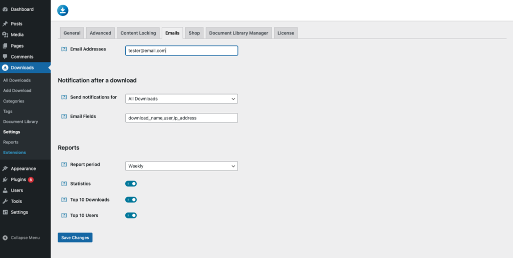This screenshot has height=258, width=513.
Task: Collapse the admin sidebar menu
Action: 21,237
